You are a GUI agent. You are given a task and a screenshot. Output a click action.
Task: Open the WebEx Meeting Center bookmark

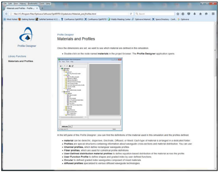(119, 19)
